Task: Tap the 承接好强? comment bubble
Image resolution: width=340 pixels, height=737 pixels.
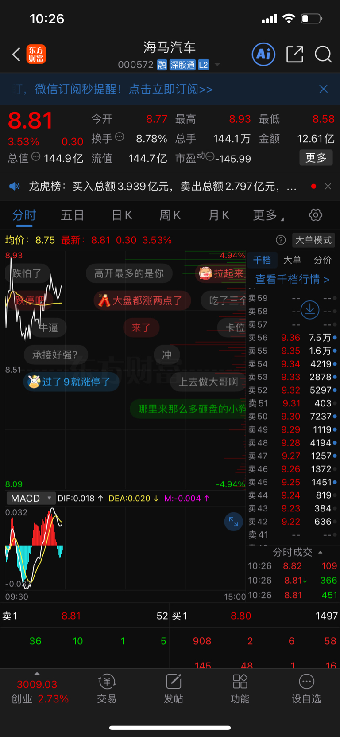Action: pyautogui.click(x=55, y=355)
